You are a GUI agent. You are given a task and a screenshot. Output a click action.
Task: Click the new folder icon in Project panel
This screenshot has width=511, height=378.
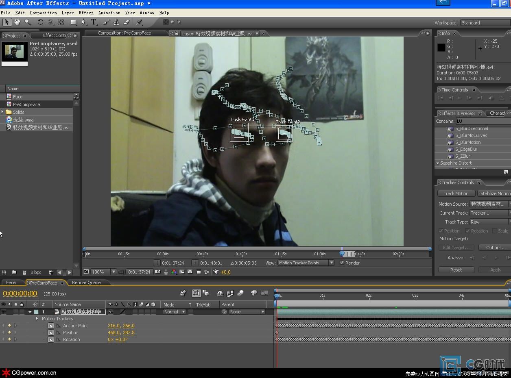(x=14, y=272)
